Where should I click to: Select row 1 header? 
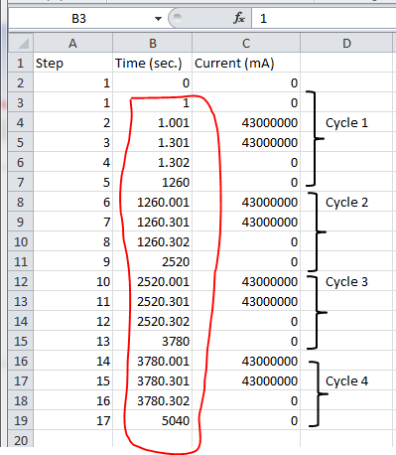(x=21, y=63)
